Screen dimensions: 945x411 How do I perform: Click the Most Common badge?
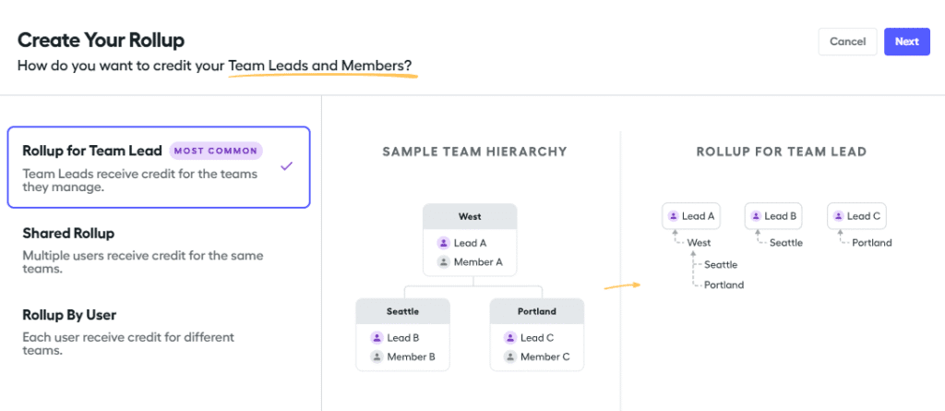click(x=217, y=151)
